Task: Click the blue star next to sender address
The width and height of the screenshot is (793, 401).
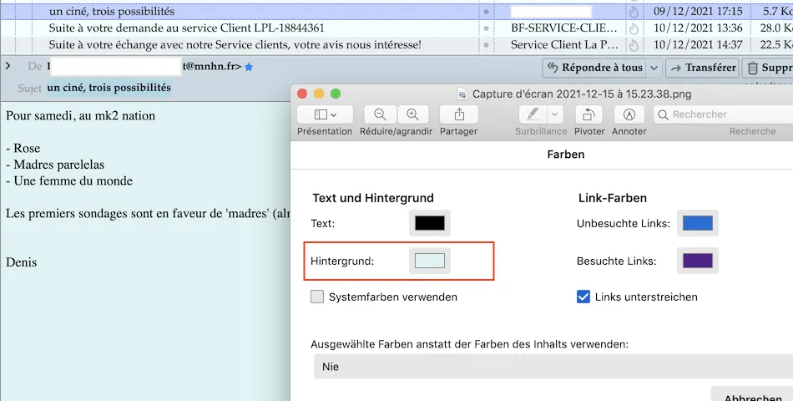Action: (249, 67)
